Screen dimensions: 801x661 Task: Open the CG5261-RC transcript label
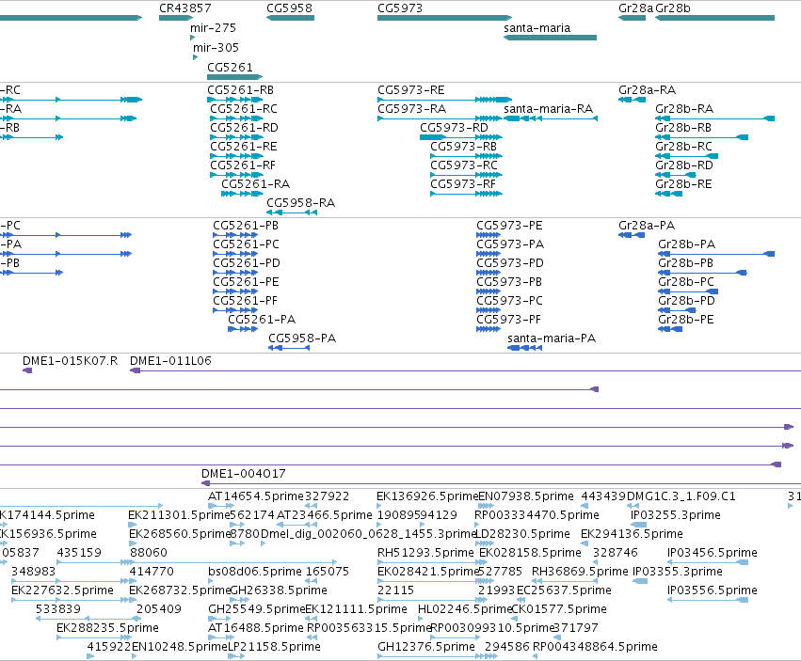[x=244, y=109]
